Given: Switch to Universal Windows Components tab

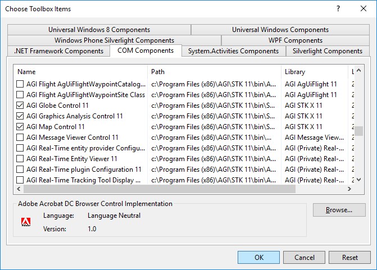Looking at the screenshot, I should tap(280, 30).
